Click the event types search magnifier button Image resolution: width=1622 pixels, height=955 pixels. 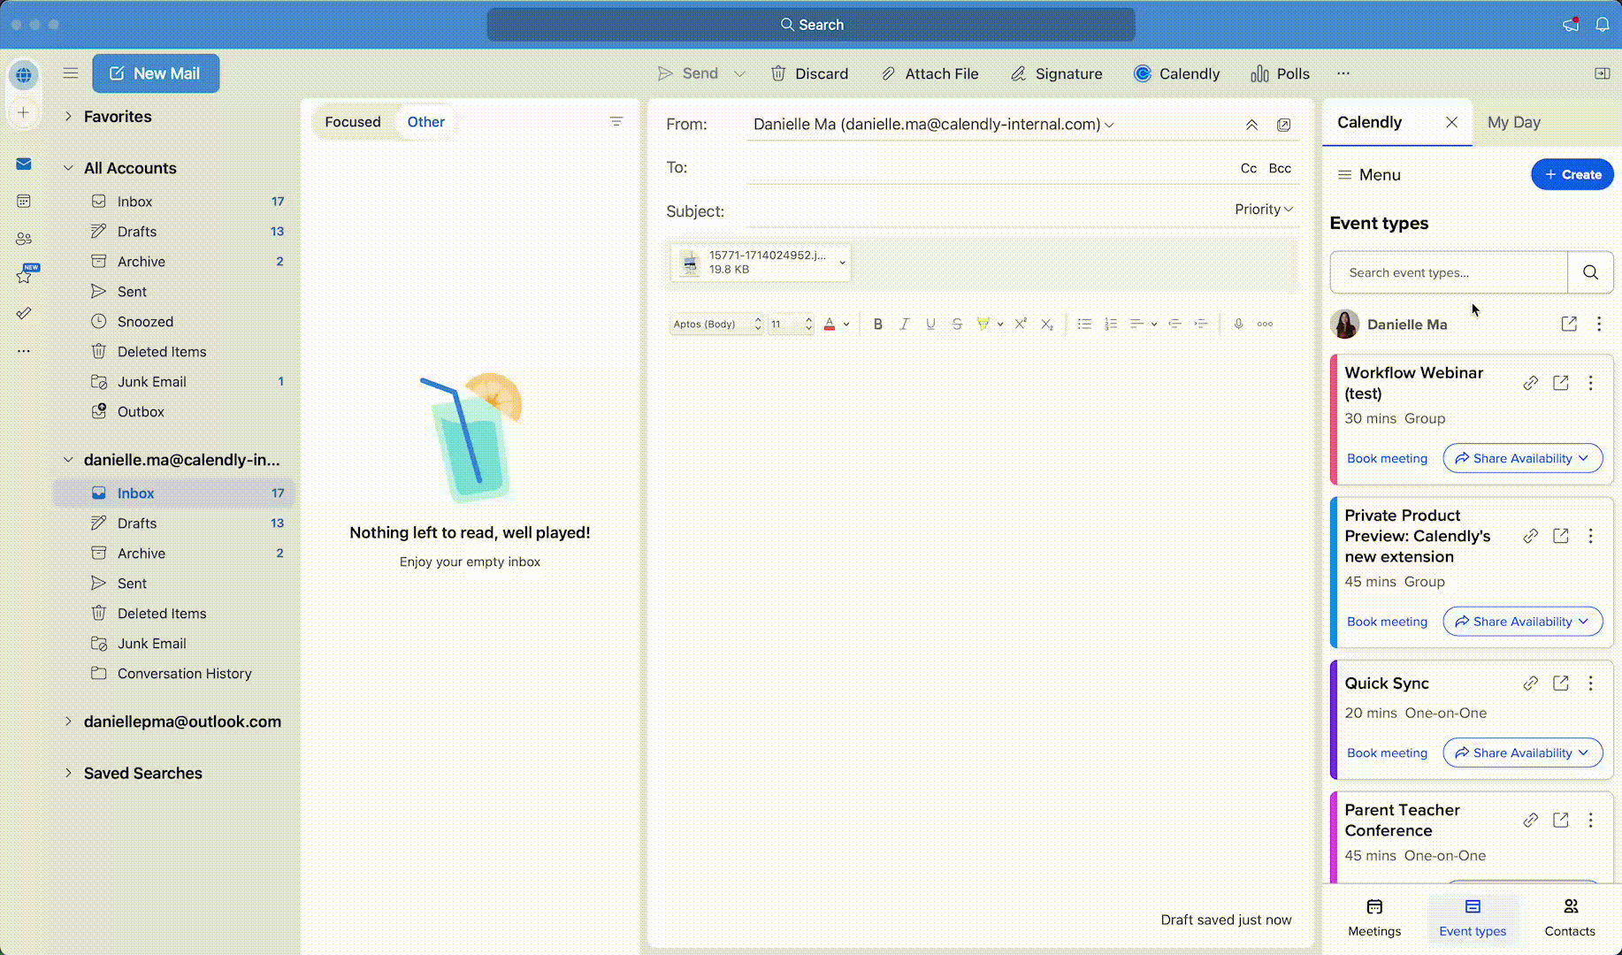(1590, 272)
